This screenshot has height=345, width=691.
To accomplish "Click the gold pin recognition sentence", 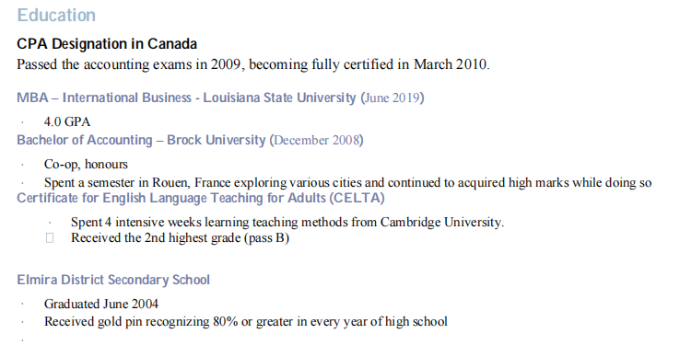I will click(245, 322).
